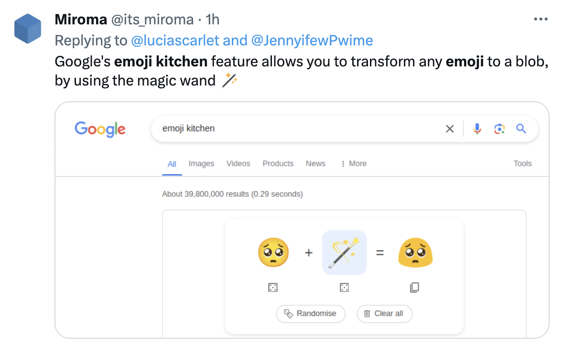Switch to the Videos tab
The width and height of the screenshot is (563, 343).
tap(238, 163)
